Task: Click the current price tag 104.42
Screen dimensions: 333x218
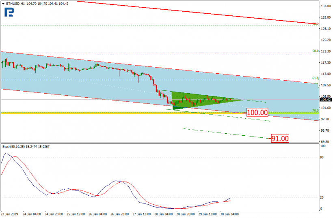Action: 326,100
